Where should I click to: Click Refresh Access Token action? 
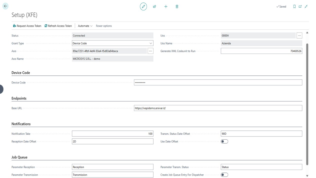click(x=58, y=26)
